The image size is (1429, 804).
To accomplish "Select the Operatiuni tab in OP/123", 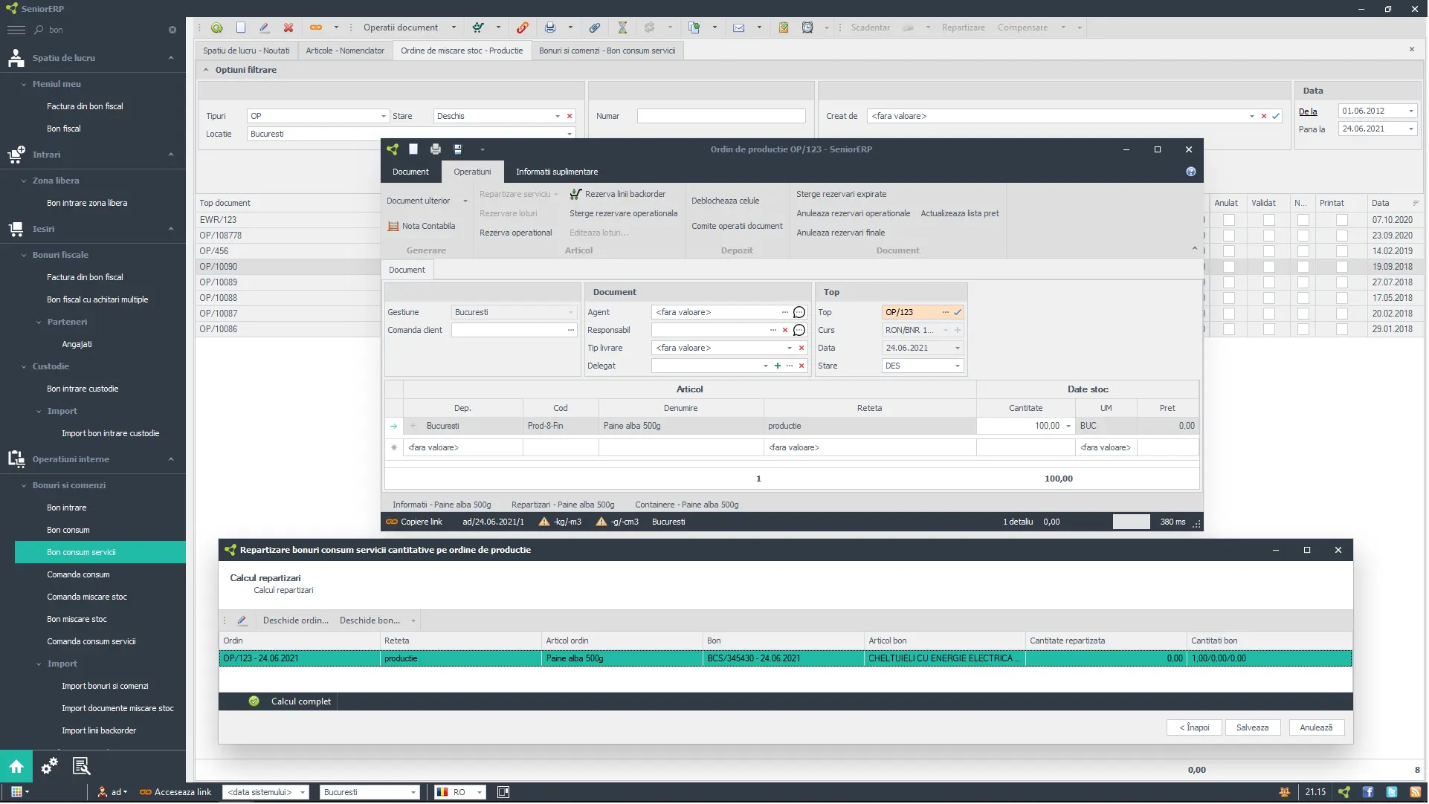I will (471, 172).
